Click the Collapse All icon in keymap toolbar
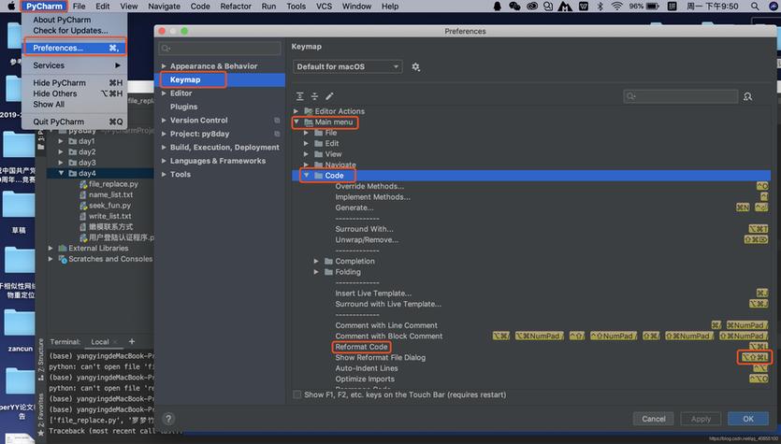781x444 pixels. tap(314, 96)
